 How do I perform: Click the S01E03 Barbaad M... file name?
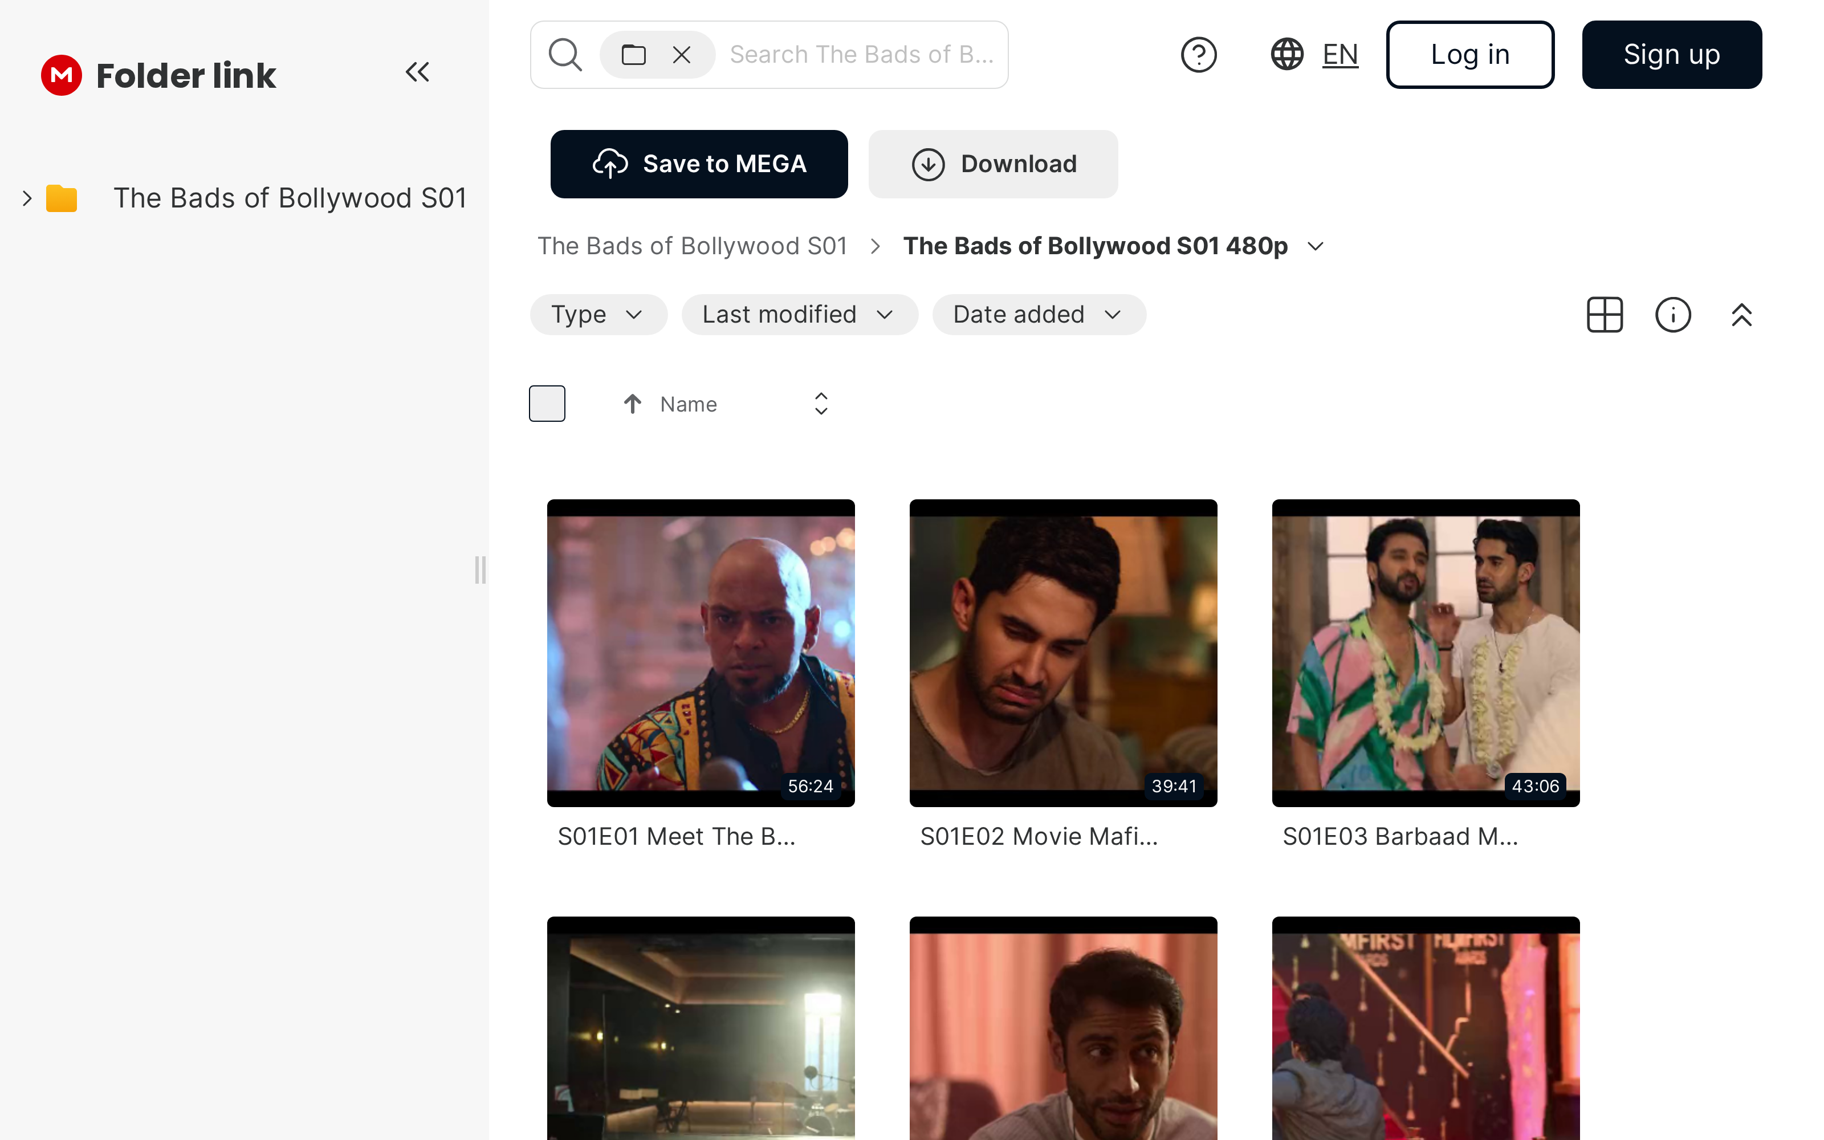(1400, 836)
